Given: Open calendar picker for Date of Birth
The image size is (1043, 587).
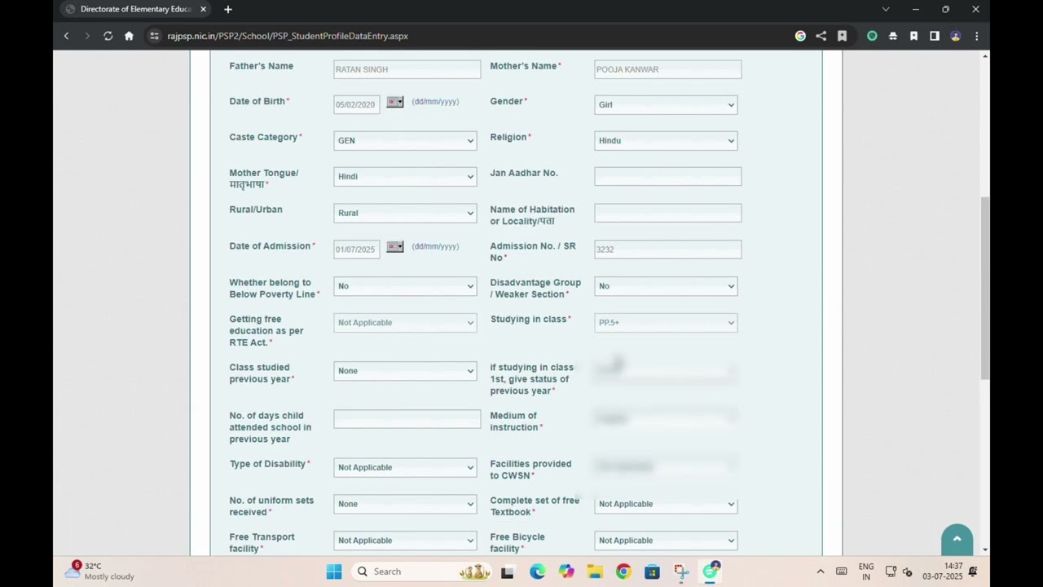Looking at the screenshot, I should pyautogui.click(x=395, y=102).
